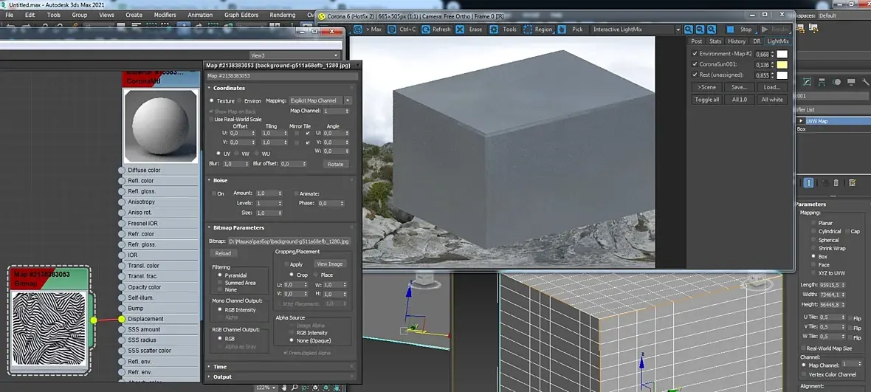The height and width of the screenshot is (392, 871).
Task: Expand the Output rollout
Action: (x=222, y=376)
